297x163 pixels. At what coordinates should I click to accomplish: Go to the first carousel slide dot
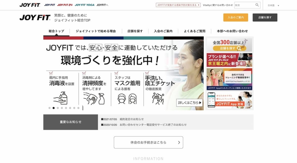coord(49,108)
